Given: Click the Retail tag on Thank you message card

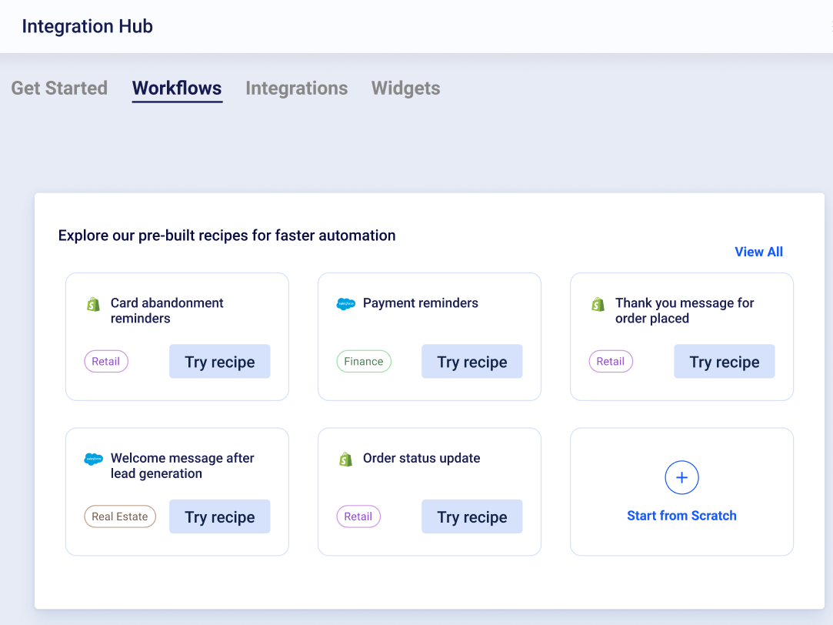Looking at the screenshot, I should pos(611,362).
